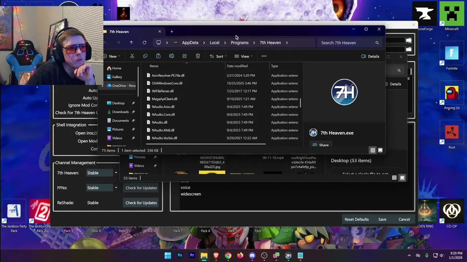Expand chevron after 7th Heaven in breadcrumb

point(287,43)
